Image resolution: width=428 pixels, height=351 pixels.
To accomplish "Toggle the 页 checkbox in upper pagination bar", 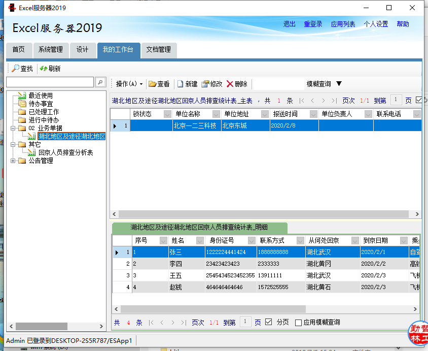I will click(419, 100).
